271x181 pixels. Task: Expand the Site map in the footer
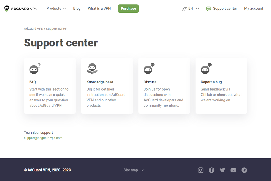[x=142, y=170]
